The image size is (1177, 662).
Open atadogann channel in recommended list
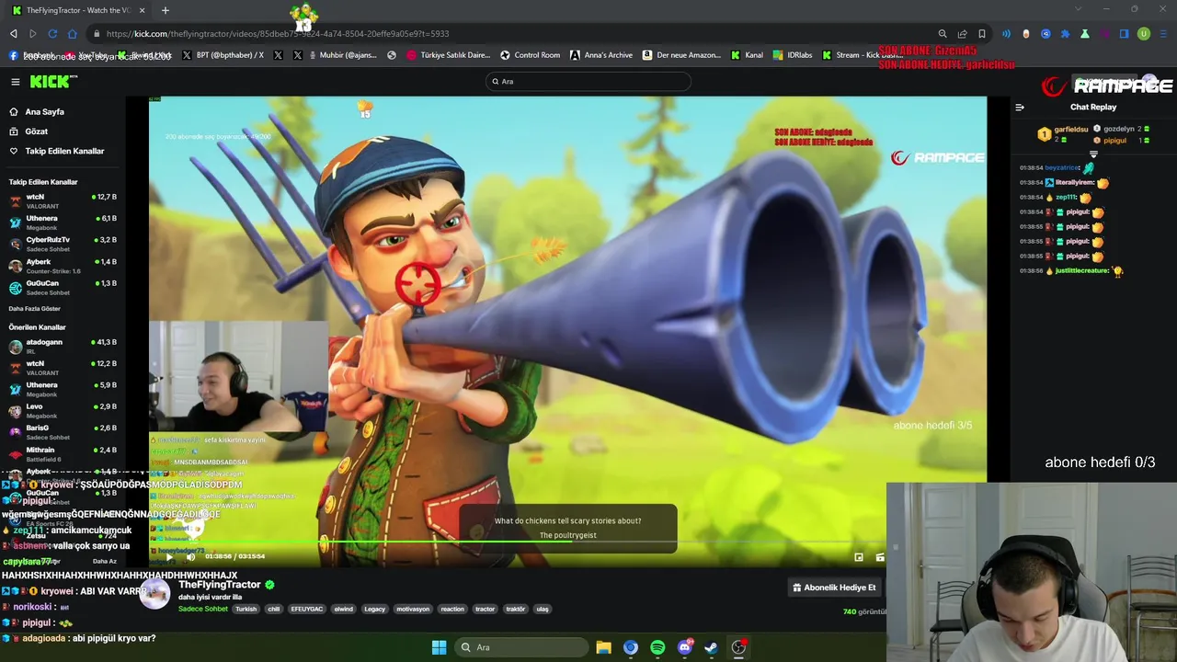[x=63, y=346]
